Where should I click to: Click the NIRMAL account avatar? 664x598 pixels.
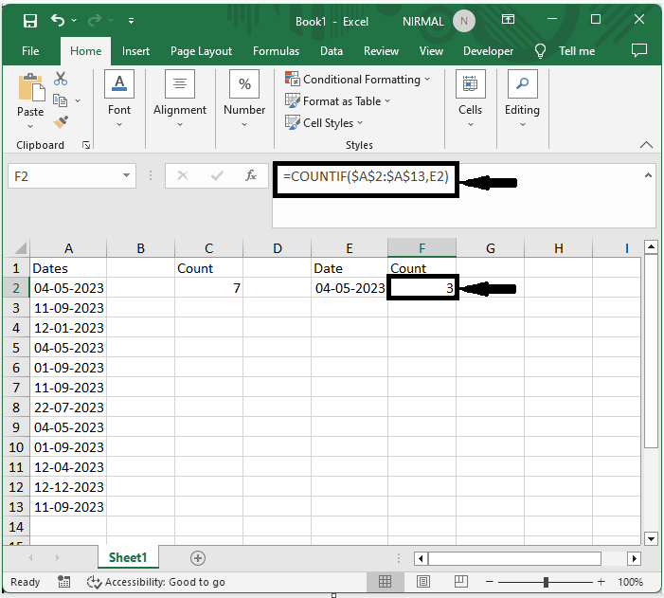464,21
